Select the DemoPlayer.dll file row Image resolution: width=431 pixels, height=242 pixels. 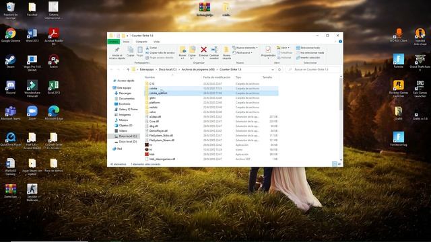click(211, 131)
